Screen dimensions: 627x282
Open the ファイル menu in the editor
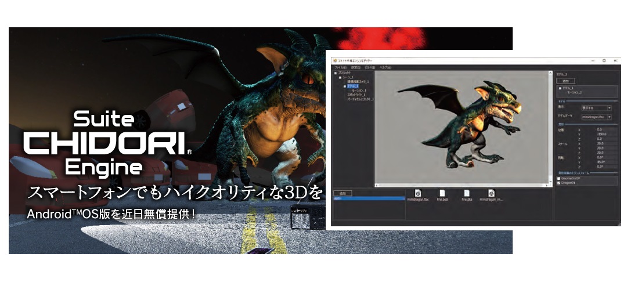(x=341, y=67)
